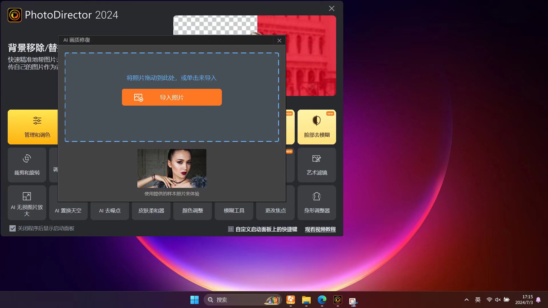Select AI 置换天空 sky replacement
The width and height of the screenshot is (548, 308).
coord(68,211)
